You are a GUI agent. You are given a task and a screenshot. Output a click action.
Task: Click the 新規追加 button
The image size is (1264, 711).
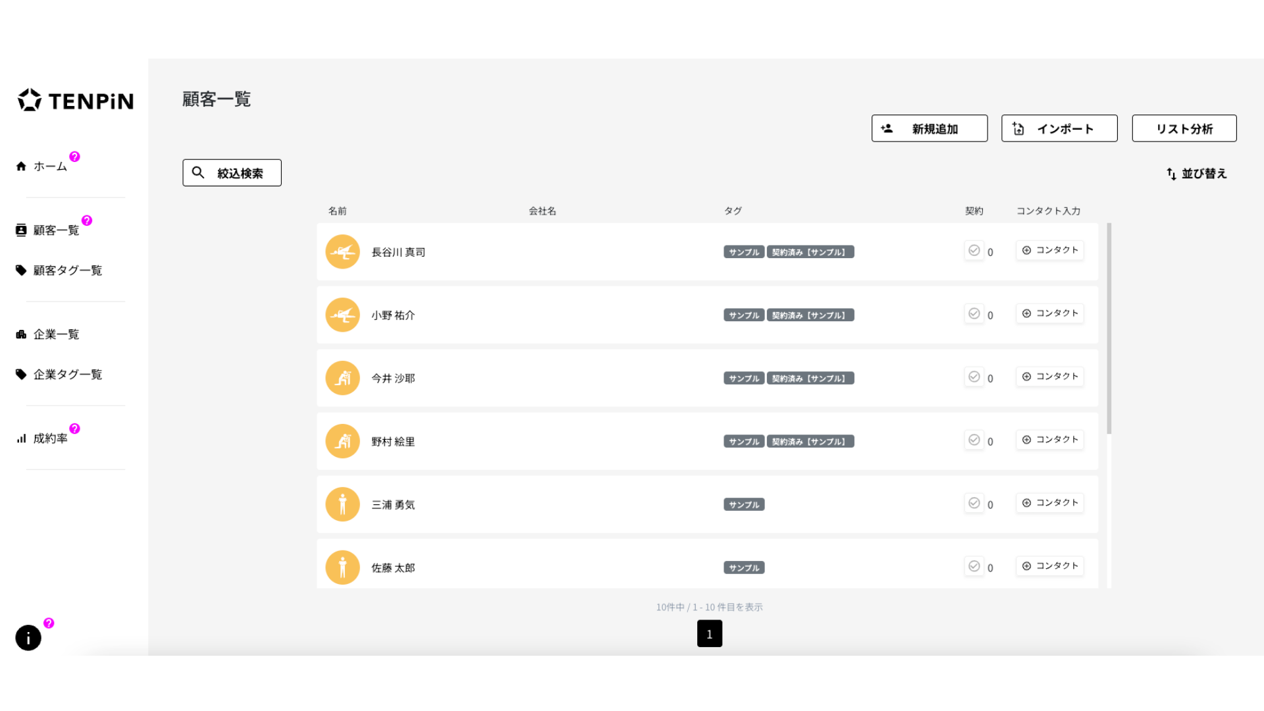(x=929, y=128)
